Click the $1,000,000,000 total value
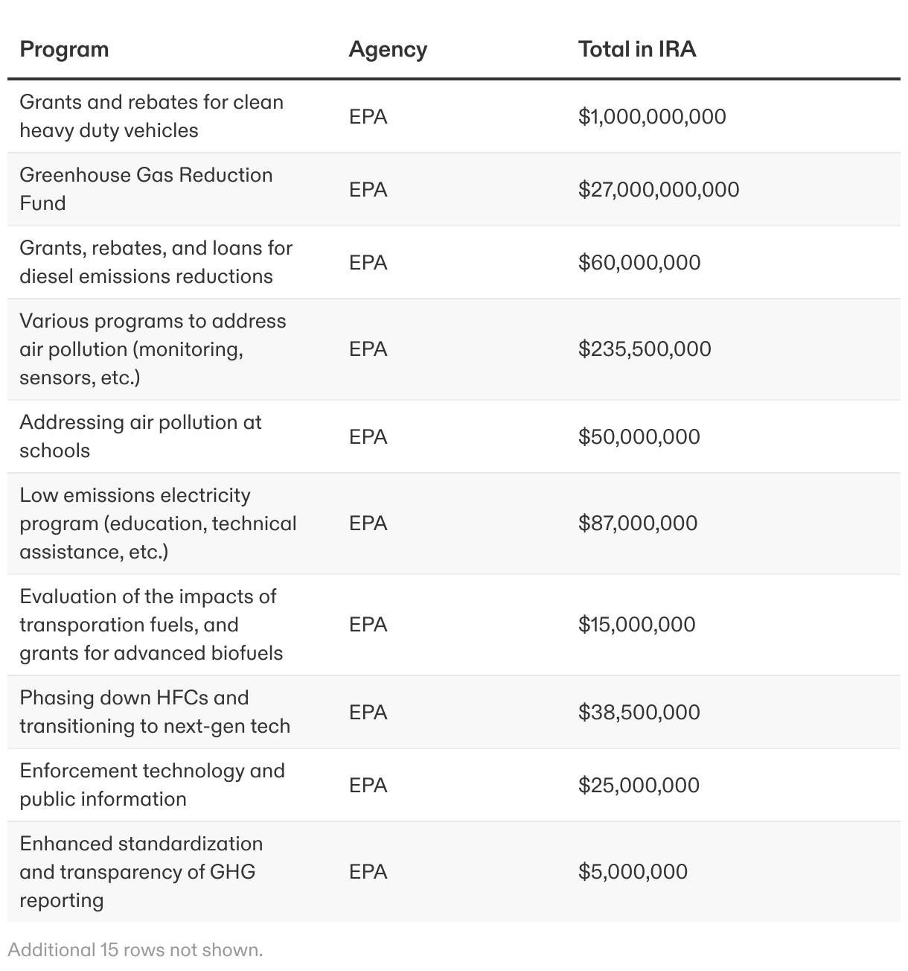 [652, 116]
